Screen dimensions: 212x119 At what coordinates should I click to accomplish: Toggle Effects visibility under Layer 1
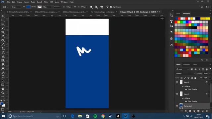click(x=183, y=99)
